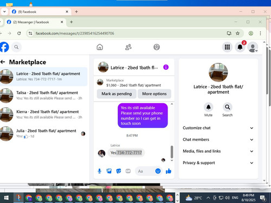Show hidden system tray icons

pyautogui.click(x=208, y=198)
